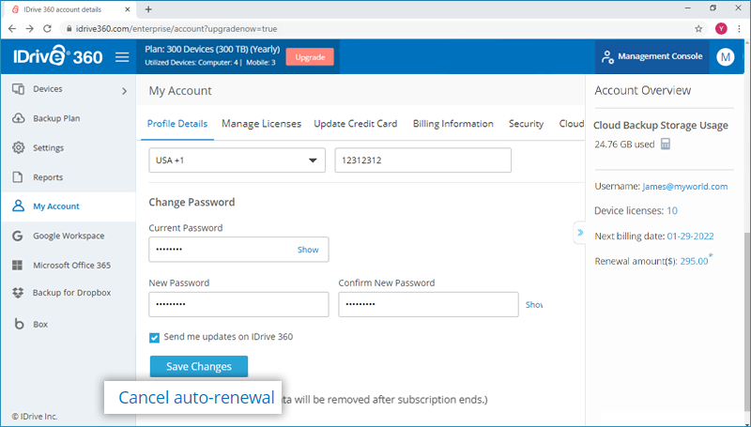This screenshot has height=427, width=751.
Task: Open the Devices sidebar icon
Action: pos(18,89)
